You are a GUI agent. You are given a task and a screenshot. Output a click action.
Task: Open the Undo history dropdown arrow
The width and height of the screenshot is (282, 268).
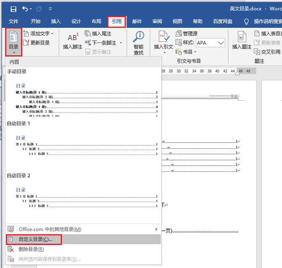31,9
